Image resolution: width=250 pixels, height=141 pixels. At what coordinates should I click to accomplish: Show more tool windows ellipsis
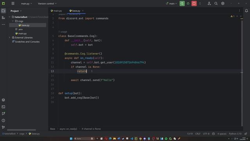click(x=4, y=24)
